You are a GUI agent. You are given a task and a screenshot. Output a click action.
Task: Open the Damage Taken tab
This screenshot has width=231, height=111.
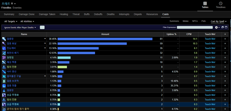pyautogui.click(x=47, y=14)
